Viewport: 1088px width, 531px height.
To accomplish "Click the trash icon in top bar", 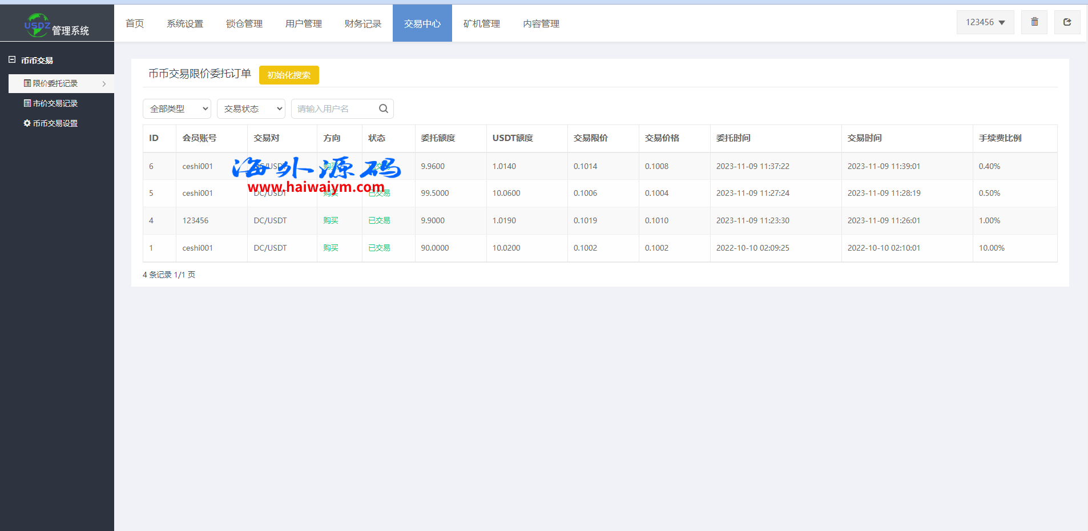I will point(1034,22).
